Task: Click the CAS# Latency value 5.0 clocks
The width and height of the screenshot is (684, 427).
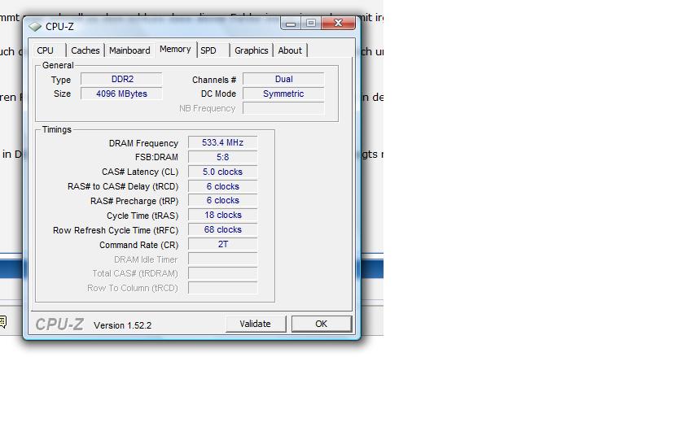Action: (x=223, y=172)
